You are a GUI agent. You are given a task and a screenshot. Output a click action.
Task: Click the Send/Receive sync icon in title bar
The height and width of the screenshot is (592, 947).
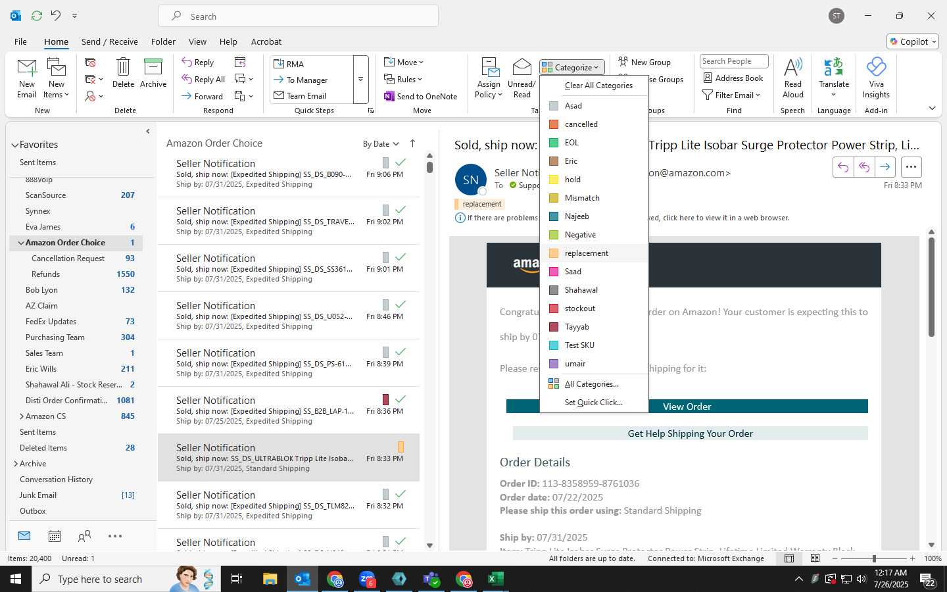(37, 15)
